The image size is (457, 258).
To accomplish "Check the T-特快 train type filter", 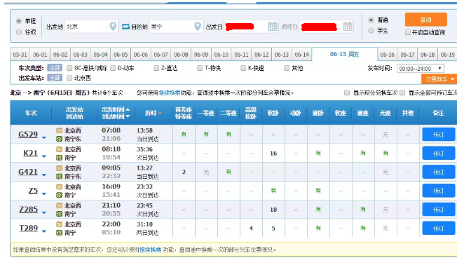I will click(x=200, y=68).
